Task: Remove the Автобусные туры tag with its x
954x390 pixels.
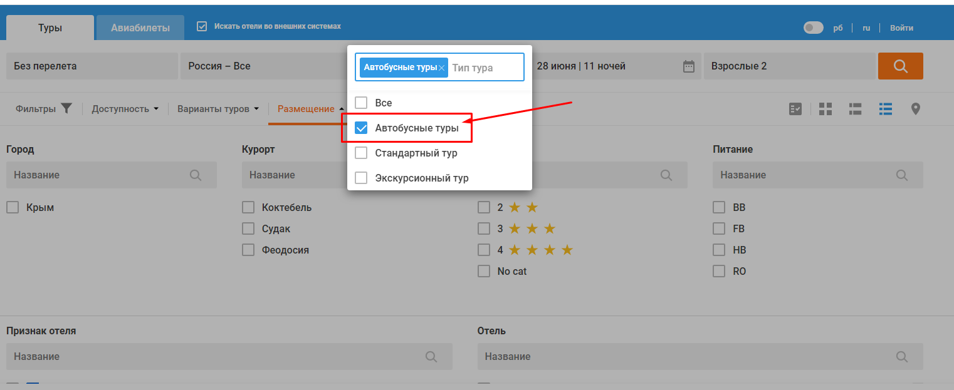Action: (442, 68)
